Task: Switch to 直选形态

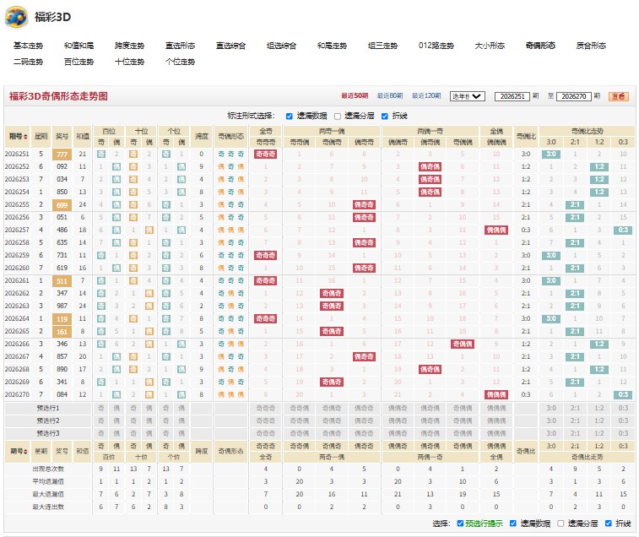Action: point(180,46)
